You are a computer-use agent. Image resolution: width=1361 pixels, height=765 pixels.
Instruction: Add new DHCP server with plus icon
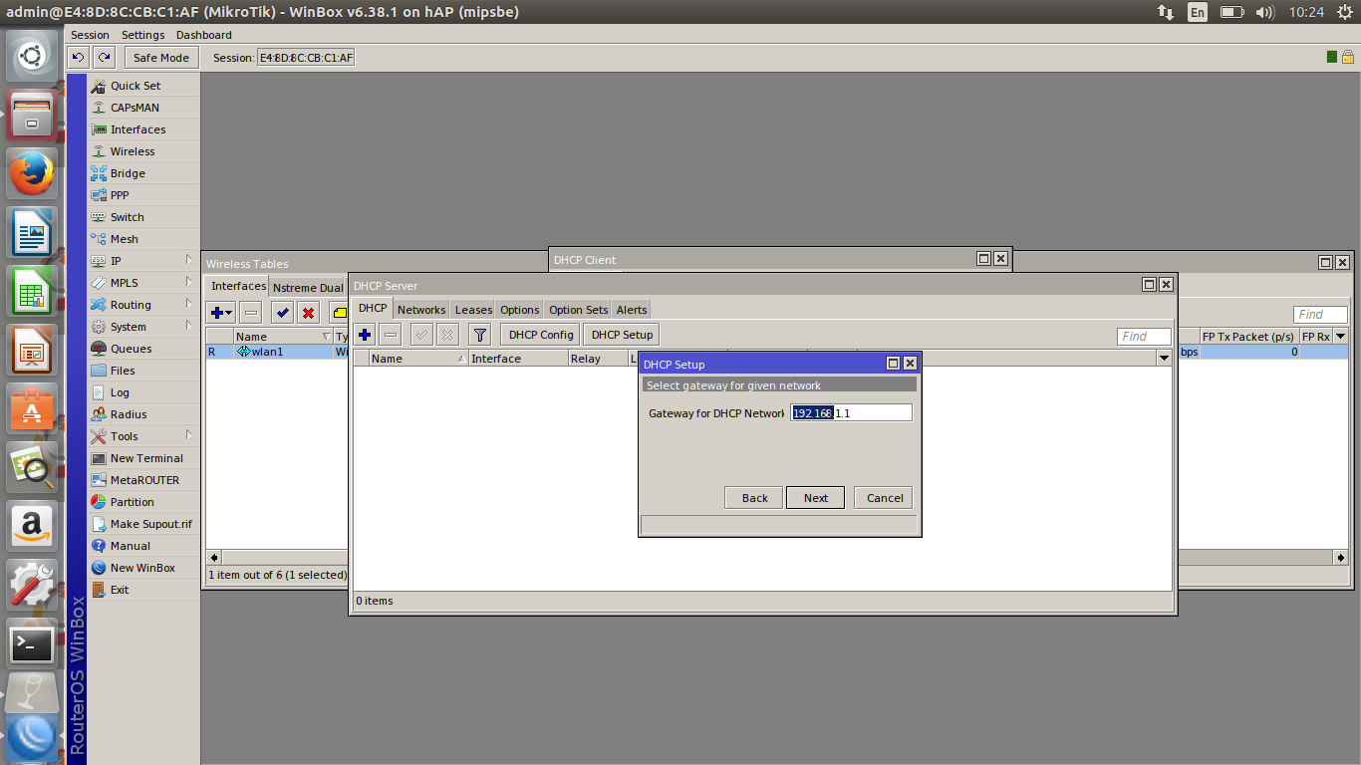365,335
